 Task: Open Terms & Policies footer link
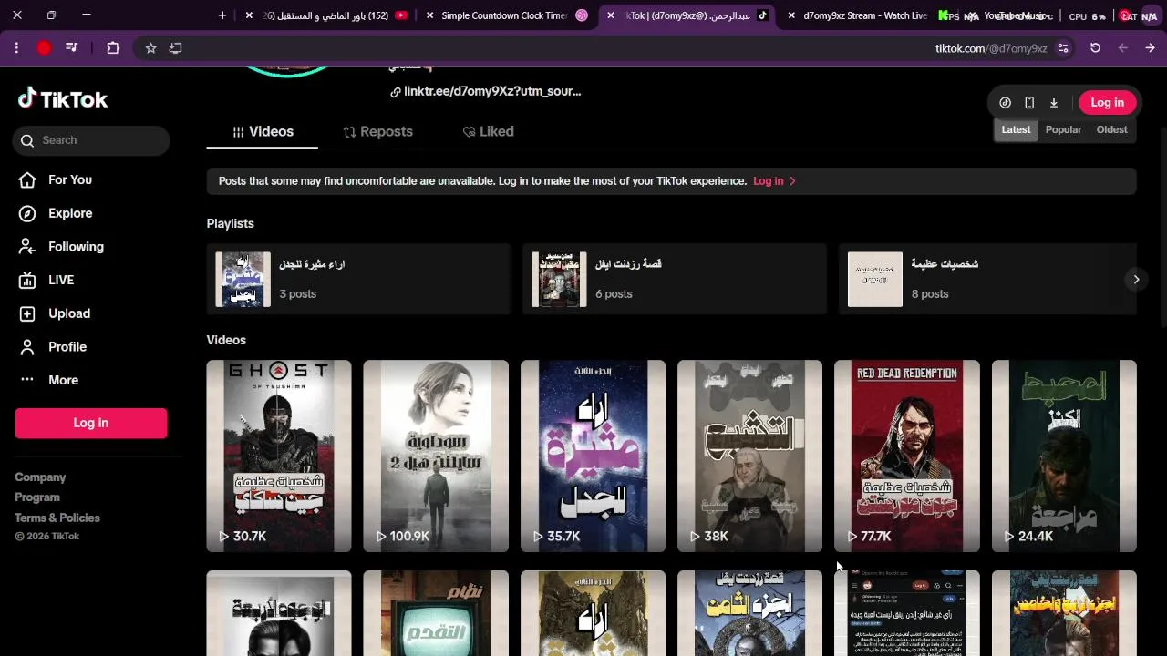click(x=57, y=518)
